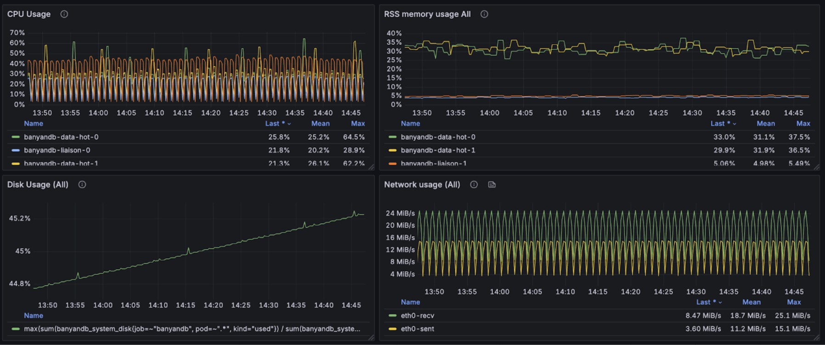This screenshot has height=345, width=825.
Task: Open the Disk Usage (All) panel title menu
Action: pos(38,185)
